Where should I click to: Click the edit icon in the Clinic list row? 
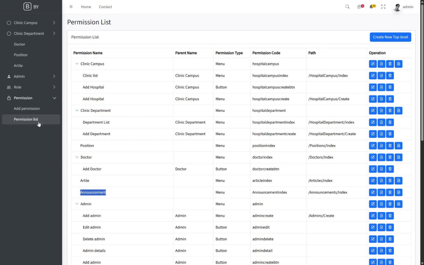coord(373,75)
